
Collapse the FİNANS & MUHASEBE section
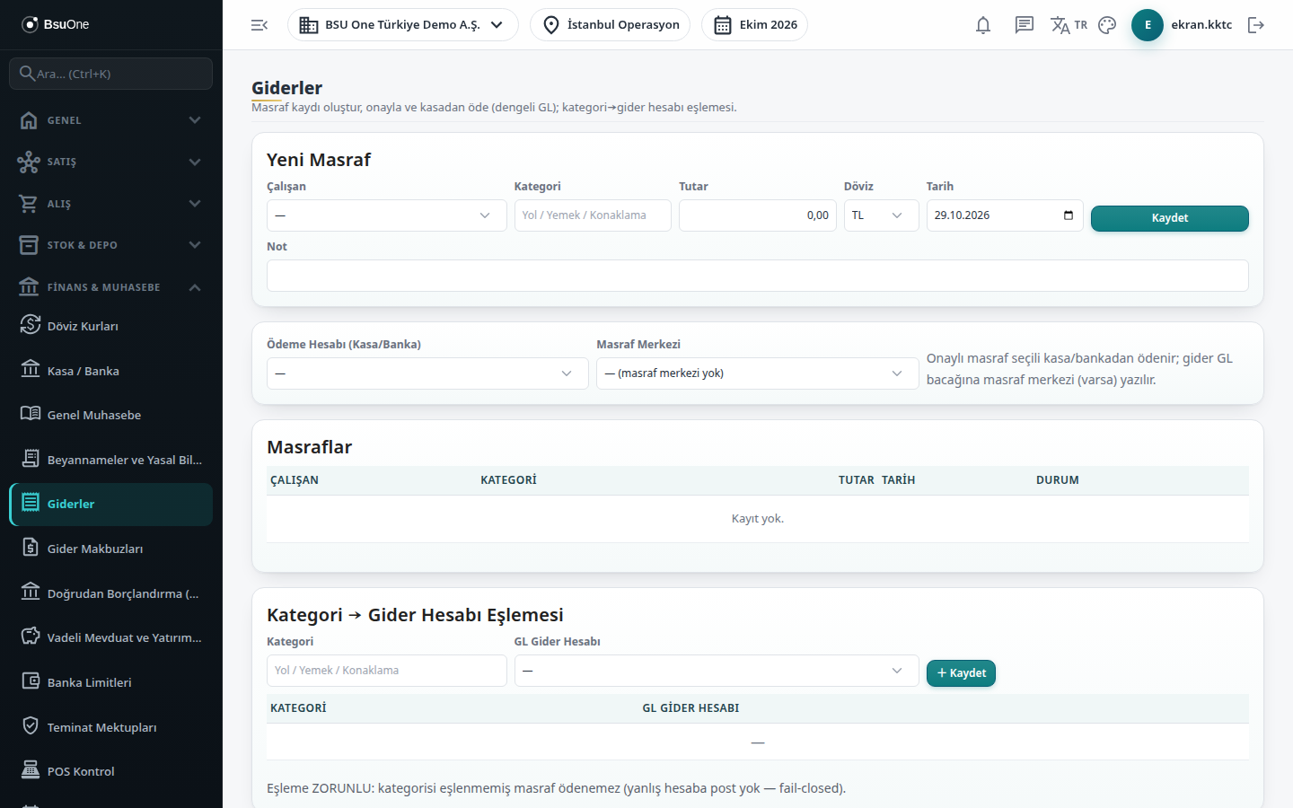[x=111, y=287]
